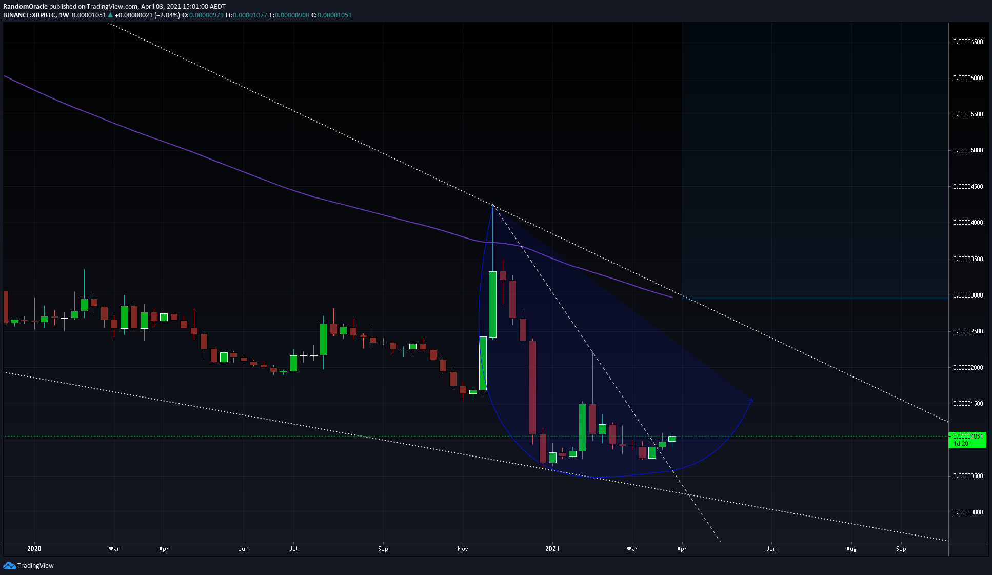
Task: Click the TradingView cloud logo icon
Action: 9,565
